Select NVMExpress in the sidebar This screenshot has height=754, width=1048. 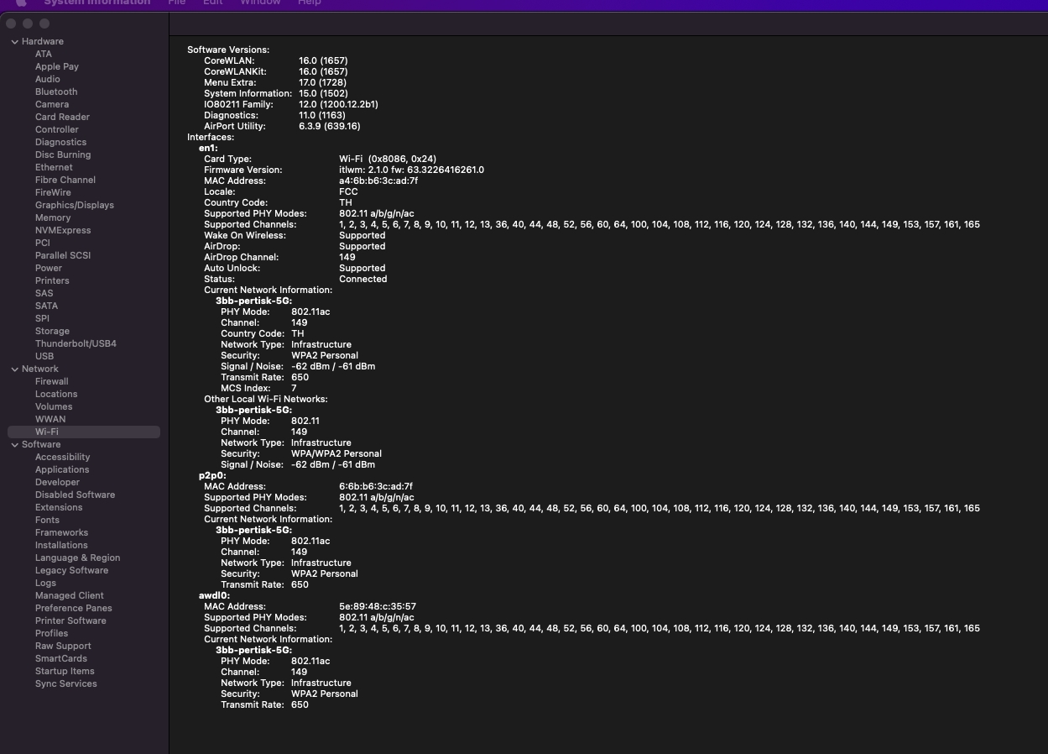point(63,230)
